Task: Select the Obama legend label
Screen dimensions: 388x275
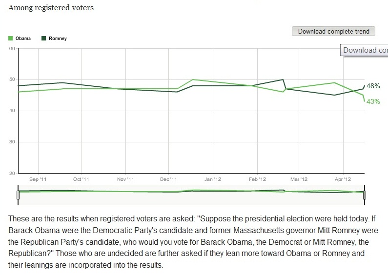Action: pyautogui.click(x=23, y=39)
